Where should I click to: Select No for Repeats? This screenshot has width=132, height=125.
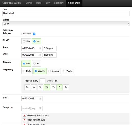pyautogui.click(x=36, y=64)
